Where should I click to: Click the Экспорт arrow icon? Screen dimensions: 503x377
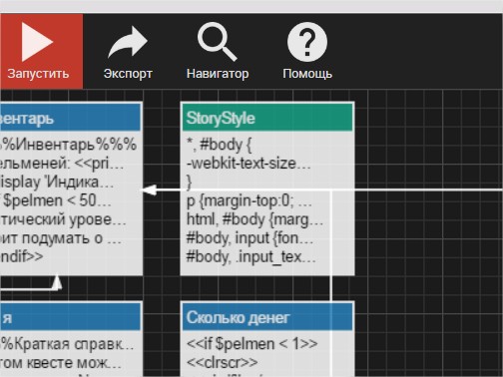coord(128,42)
